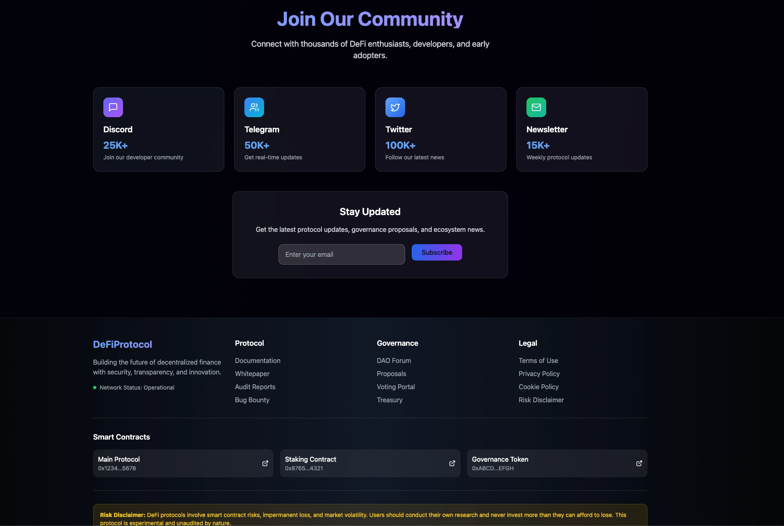Click the 0x1234...5678 contract address
Image resolution: width=784 pixels, height=526 pixels.
(117, 468)
